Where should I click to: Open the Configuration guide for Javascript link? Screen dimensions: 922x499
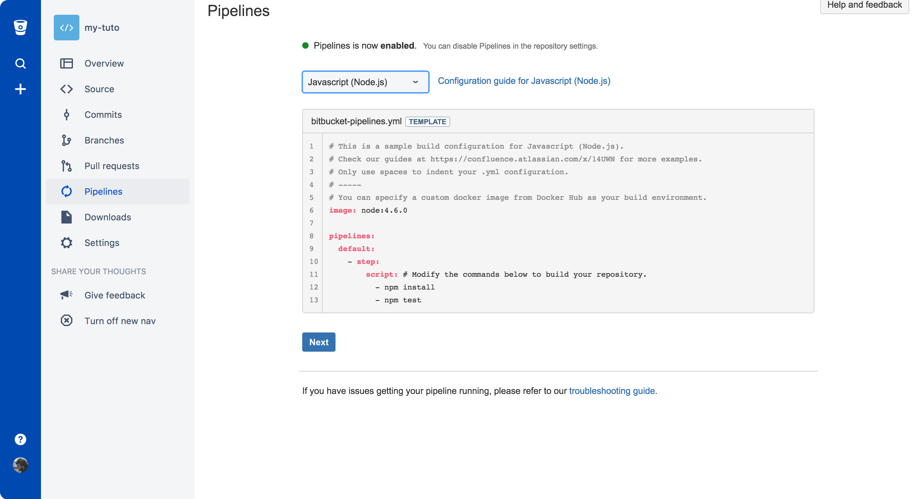524,81
